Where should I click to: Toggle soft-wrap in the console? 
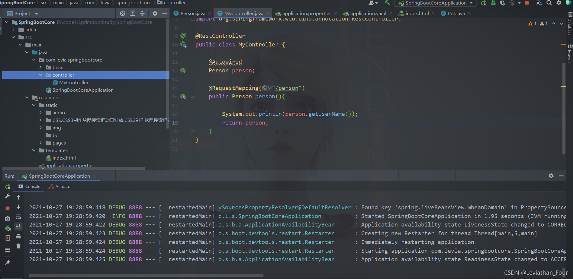coord(18,217)
